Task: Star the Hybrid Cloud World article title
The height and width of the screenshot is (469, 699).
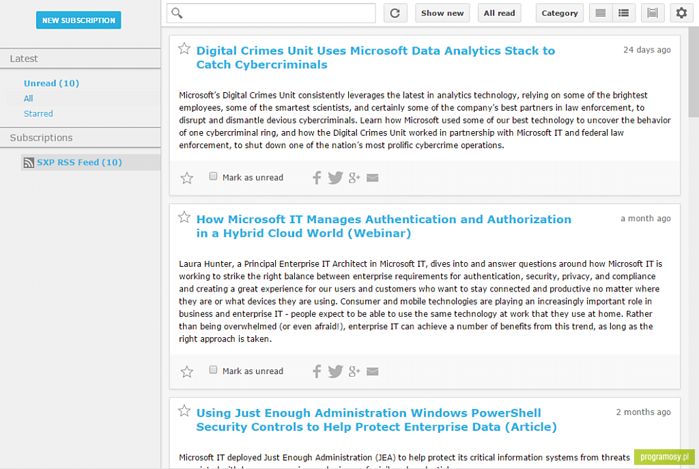Action: (184, 217)
